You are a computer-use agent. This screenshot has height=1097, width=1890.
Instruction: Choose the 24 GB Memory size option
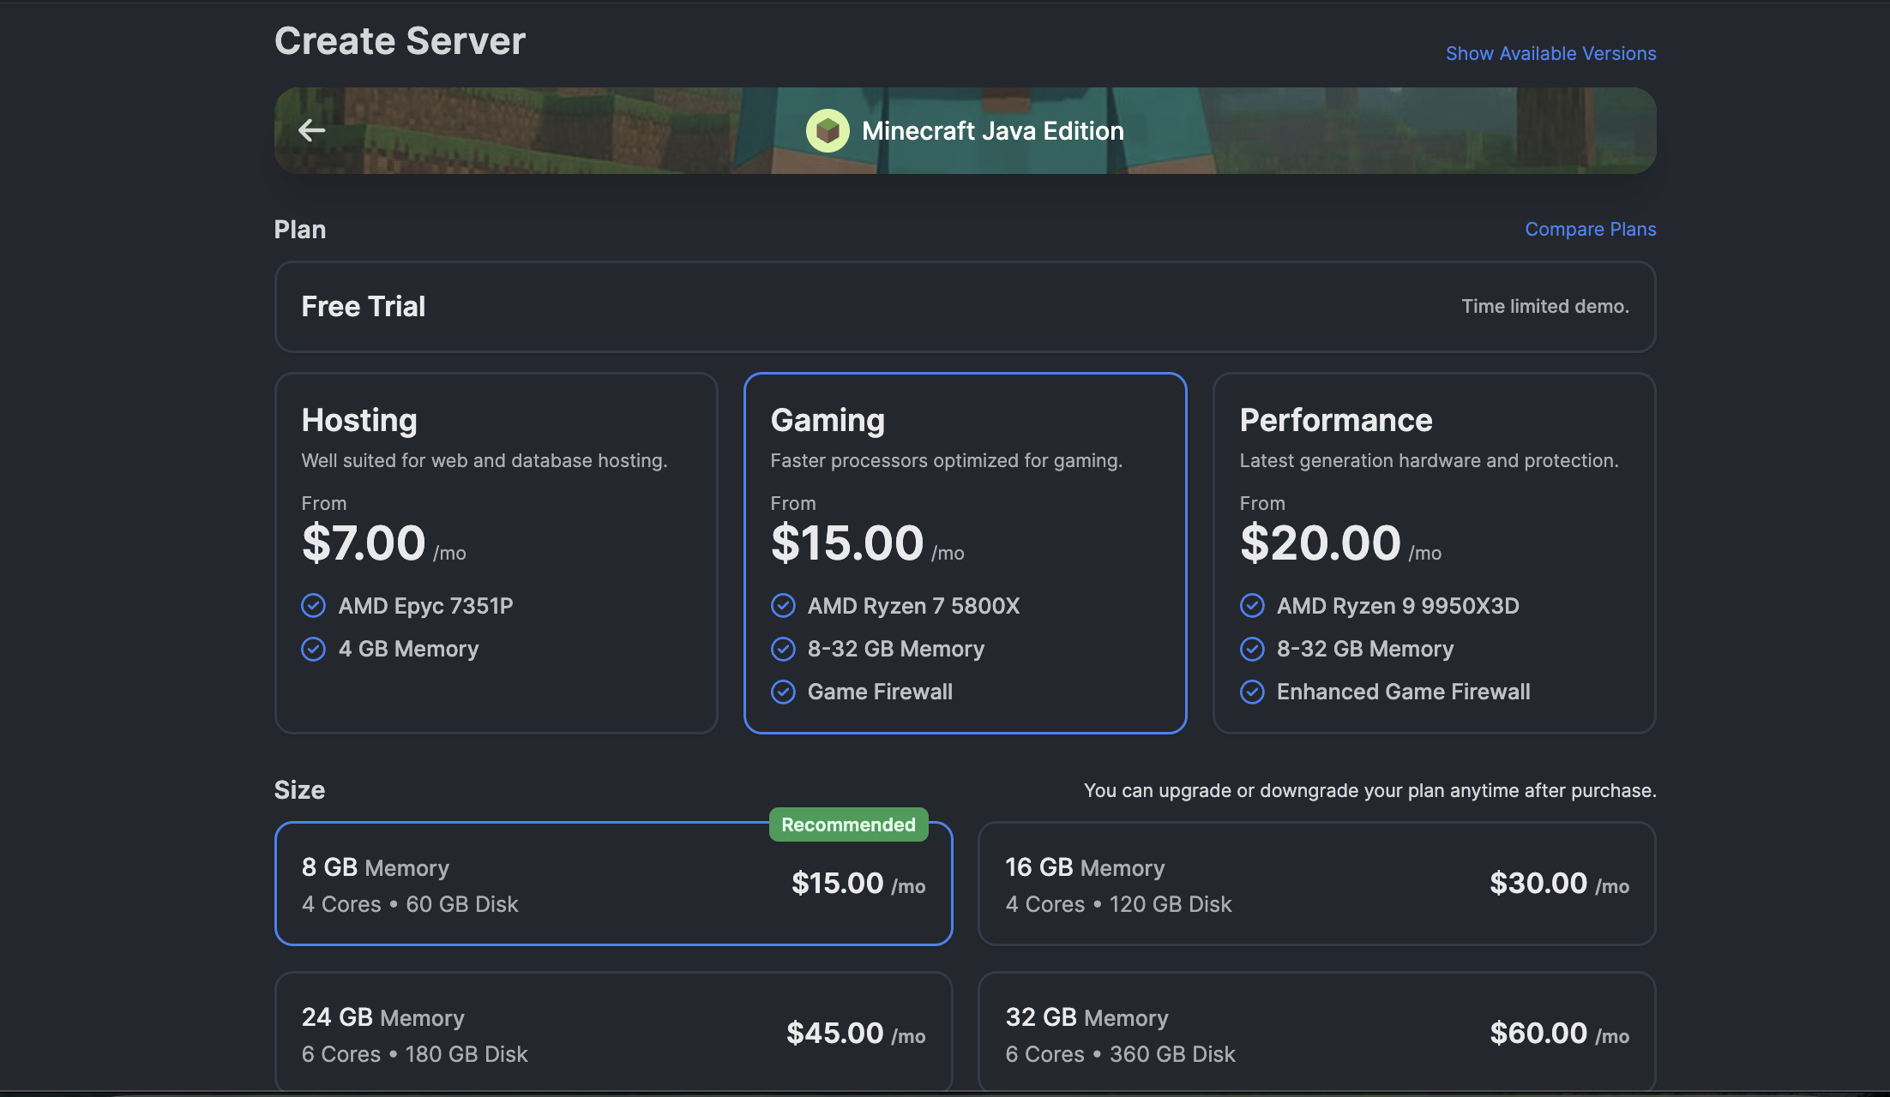click(613, 1034)
